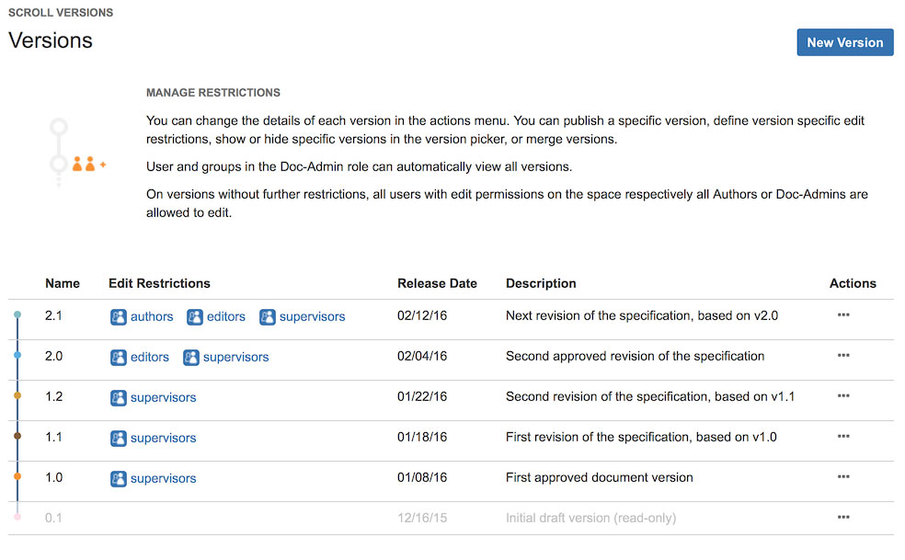Click the pink timeline dot for version 0.1

17,517
